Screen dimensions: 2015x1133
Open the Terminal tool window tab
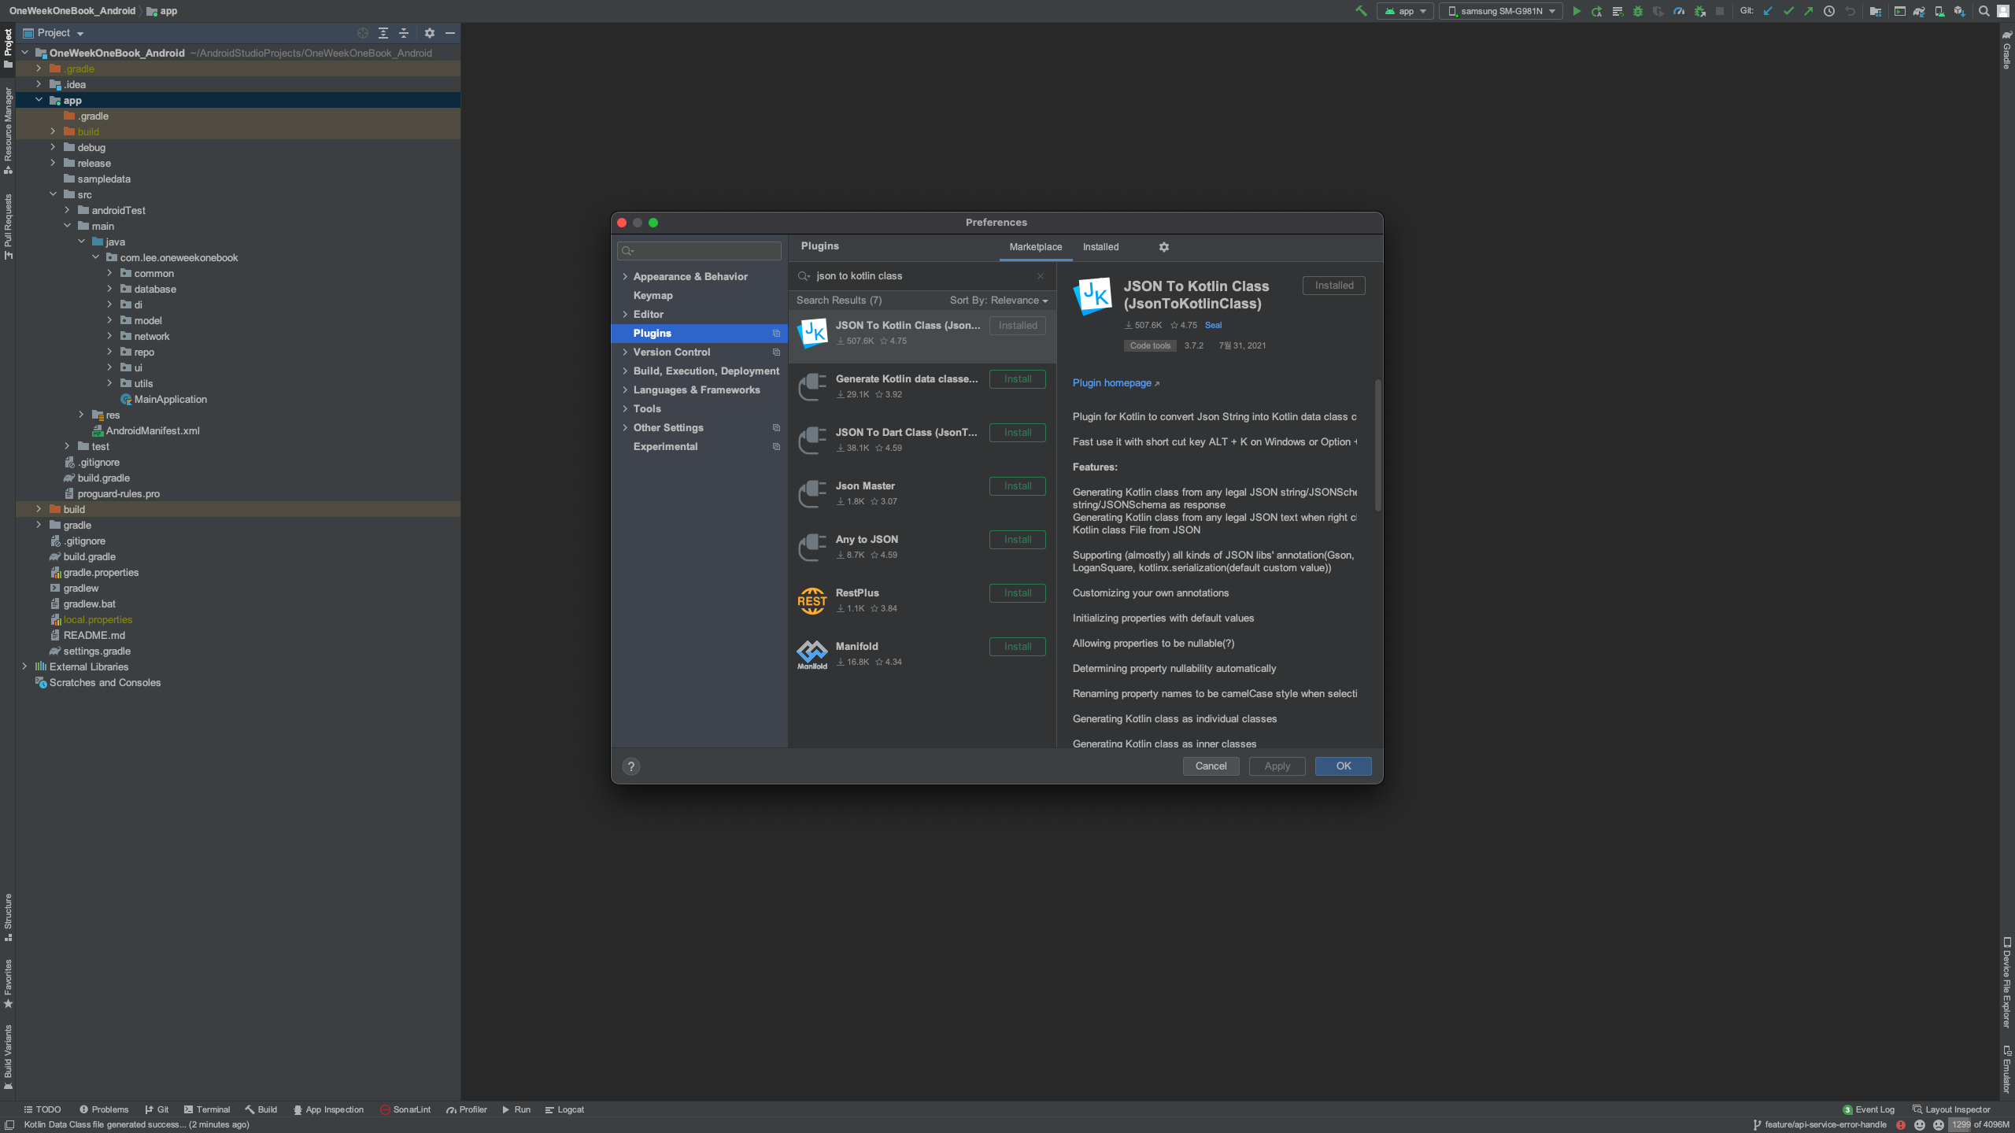[x=207, y=1109]
